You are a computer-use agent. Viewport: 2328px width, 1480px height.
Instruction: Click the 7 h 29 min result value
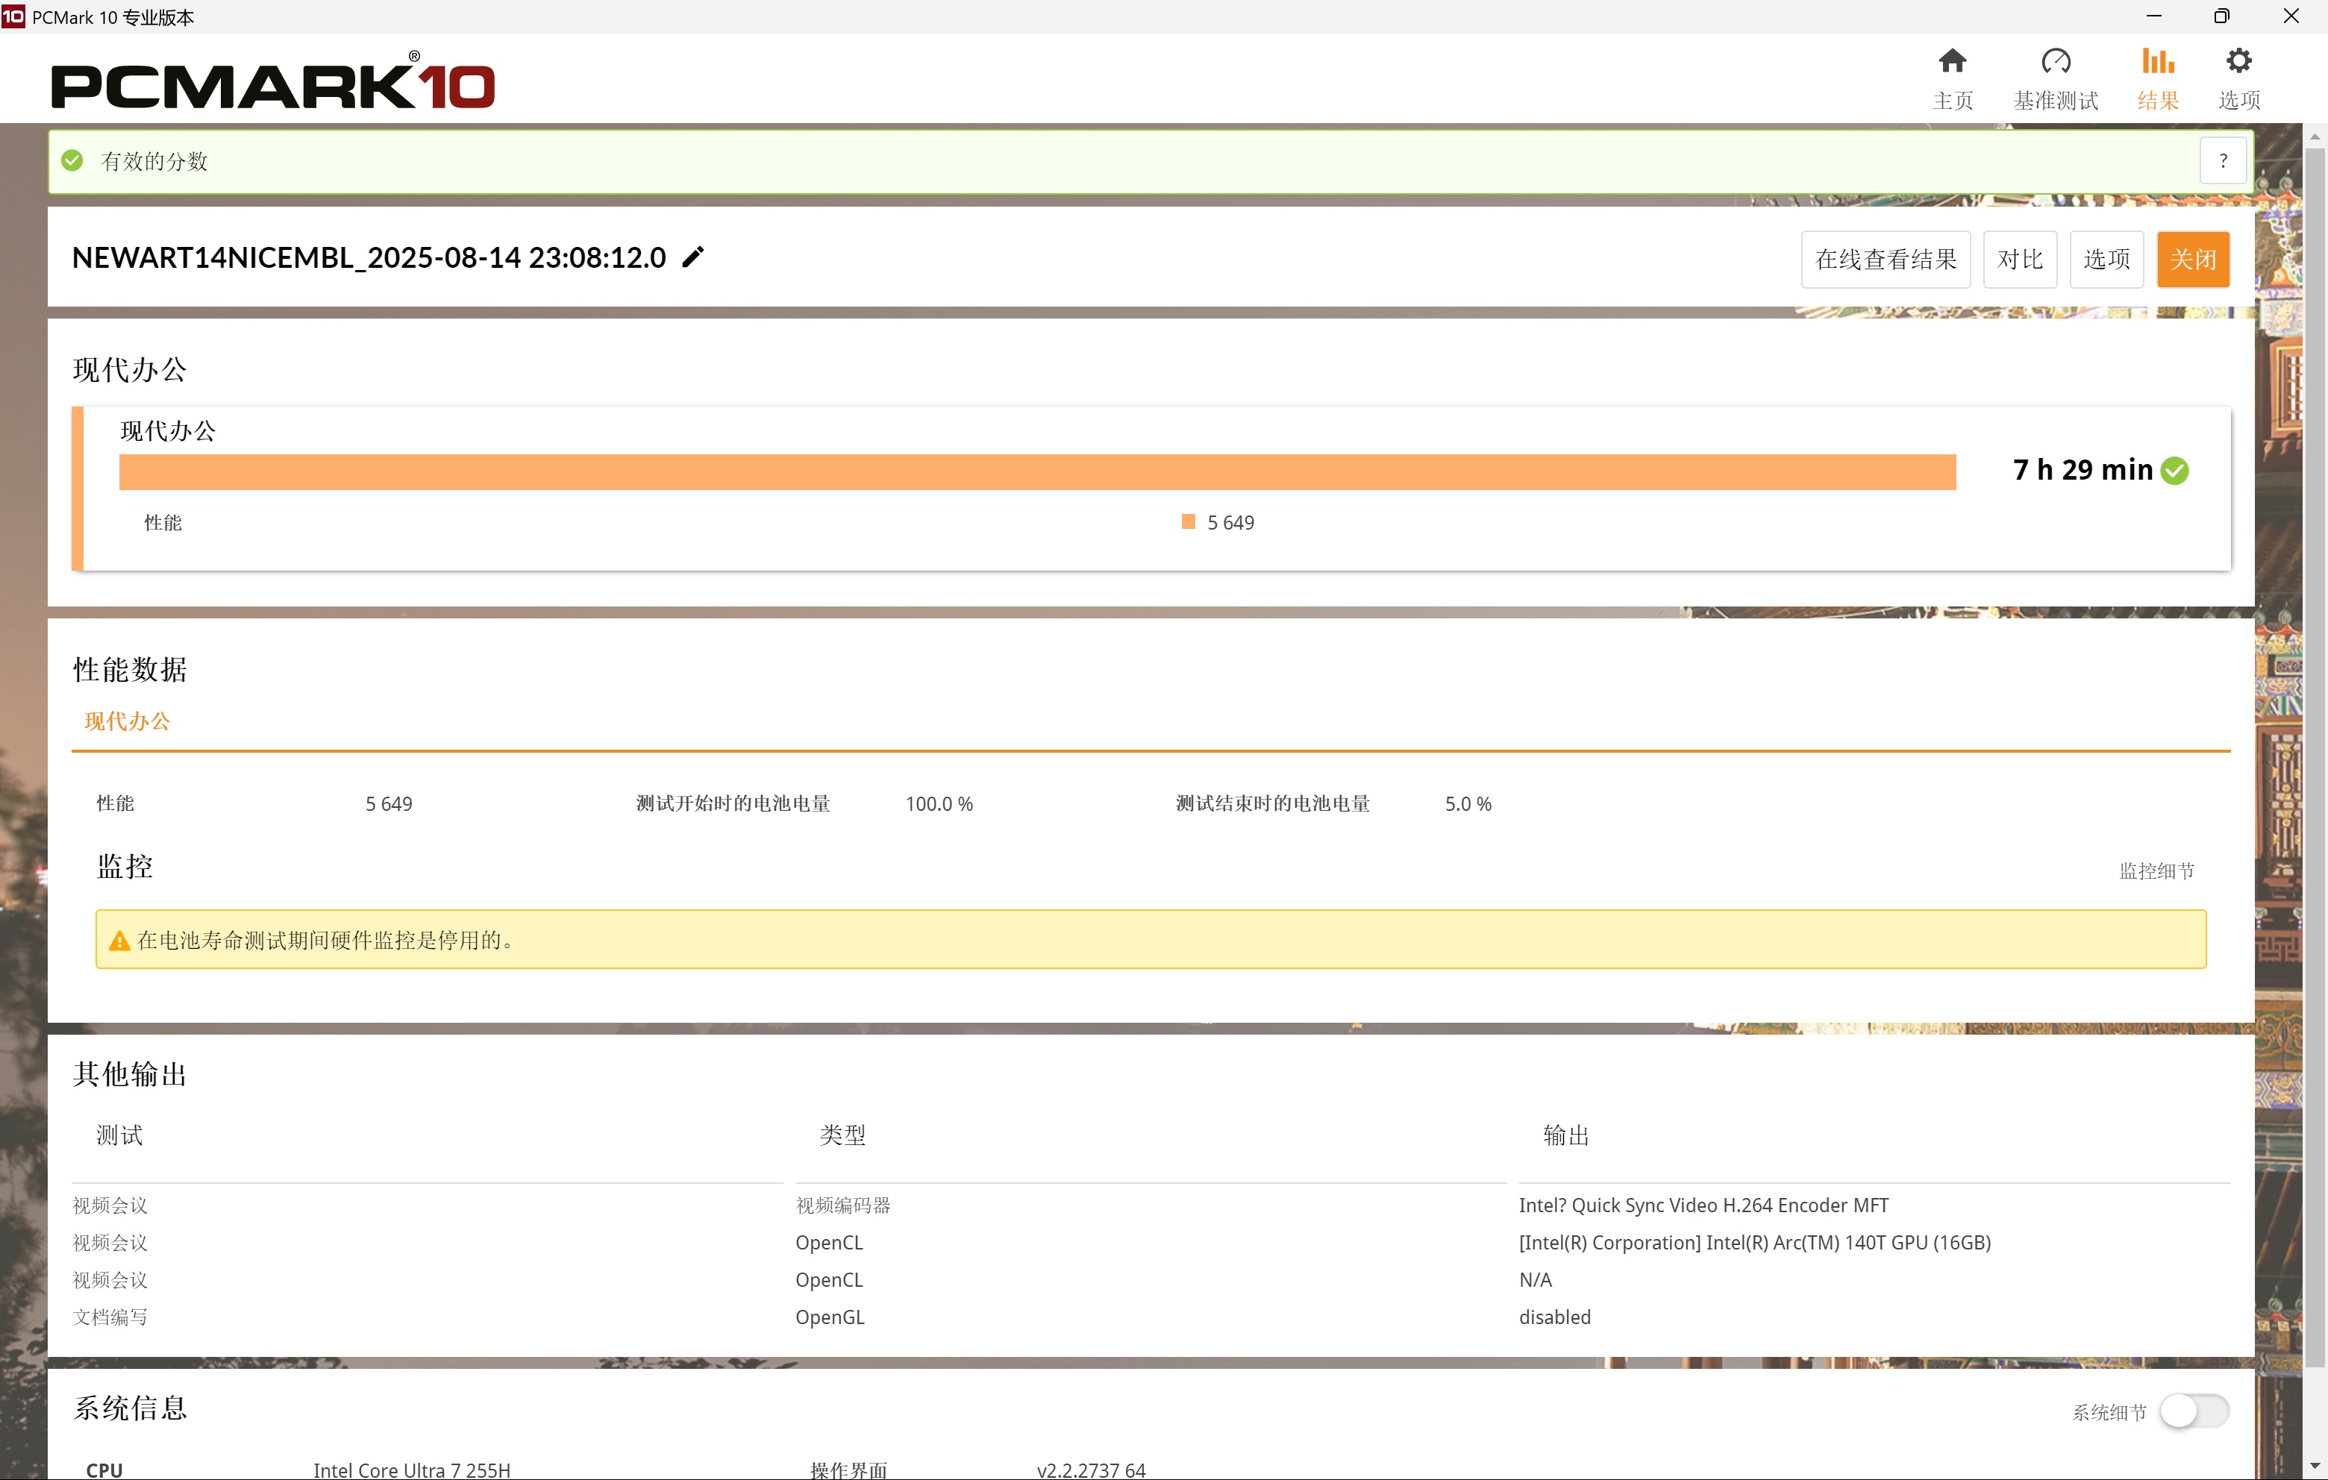2083,470
